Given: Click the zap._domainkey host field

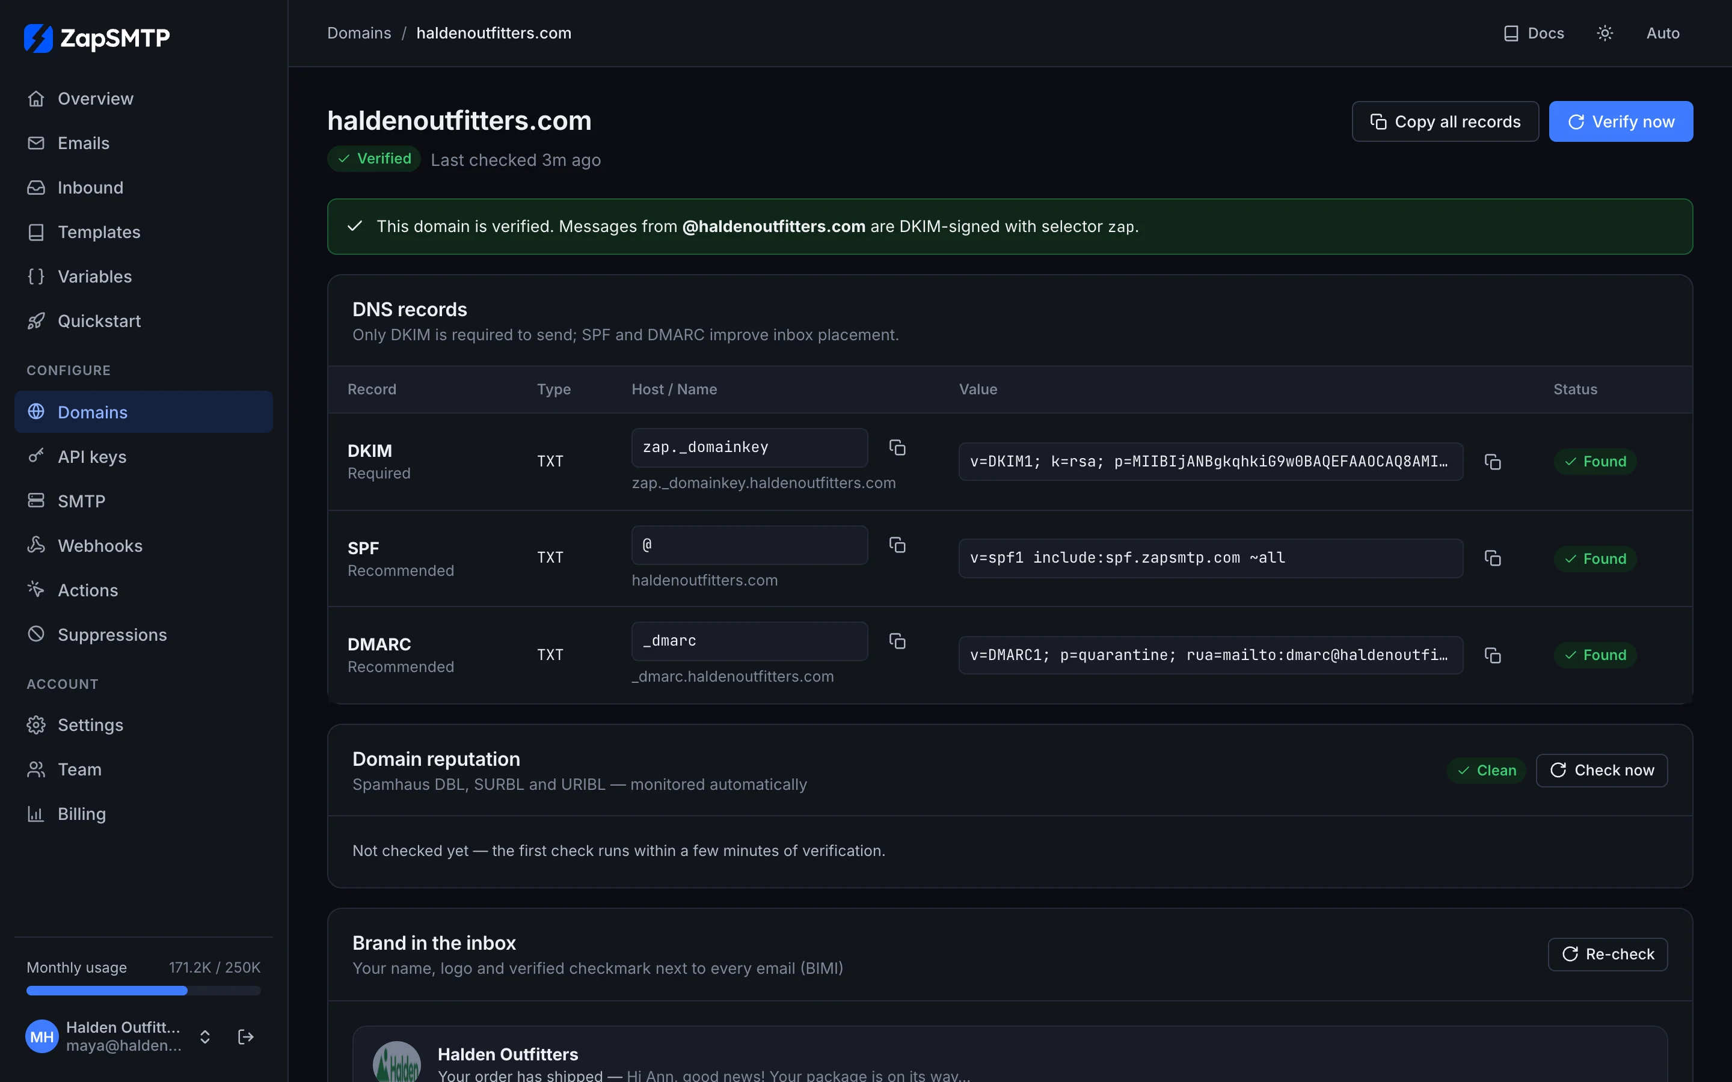Looking at the screenshot, I should (749, 447).
